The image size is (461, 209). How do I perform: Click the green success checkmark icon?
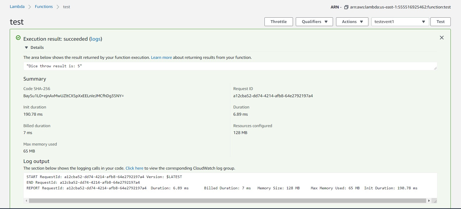[18, 38]
